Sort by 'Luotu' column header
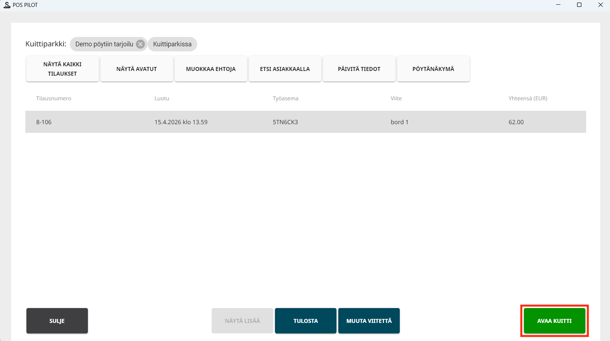The image size is (610, 341). coord(162,98)
